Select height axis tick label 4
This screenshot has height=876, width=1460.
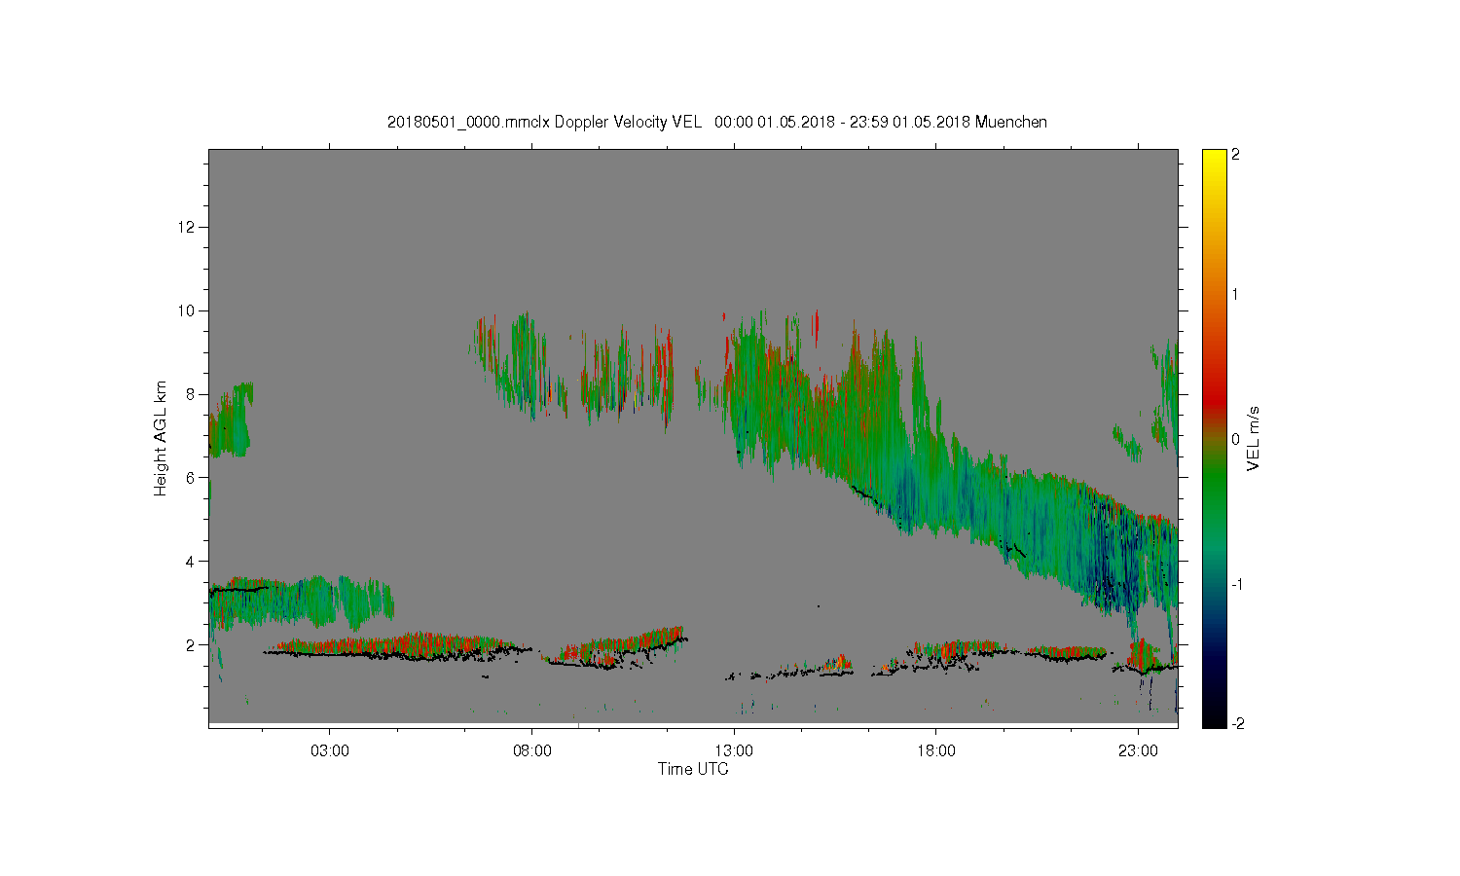(x=192, y=561)
